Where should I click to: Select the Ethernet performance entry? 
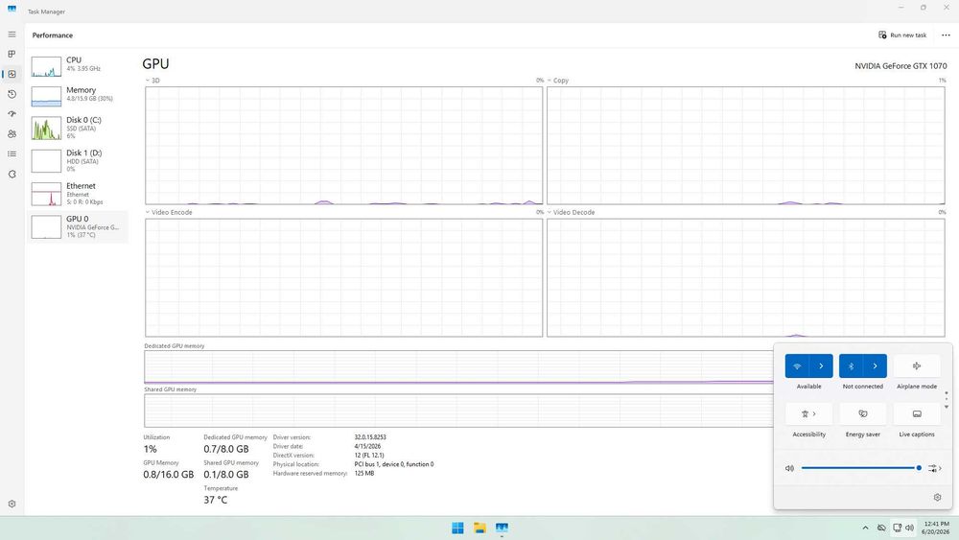coord(77,194)
